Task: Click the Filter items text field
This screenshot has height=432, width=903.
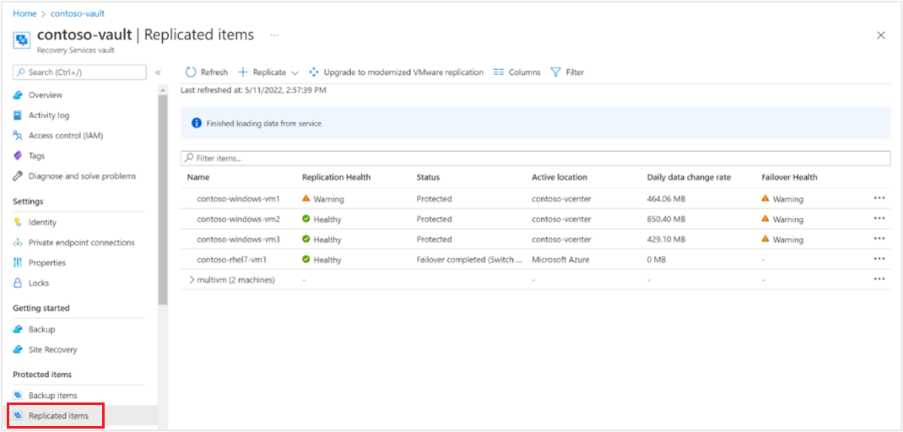Action: tap(535, 158)
